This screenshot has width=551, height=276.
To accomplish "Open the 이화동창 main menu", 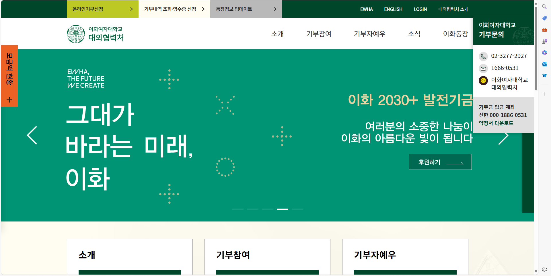I will (455, 34).
